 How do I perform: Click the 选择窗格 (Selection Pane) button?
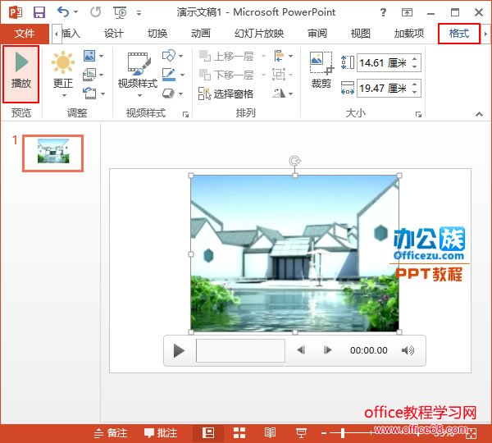(226, 94)
